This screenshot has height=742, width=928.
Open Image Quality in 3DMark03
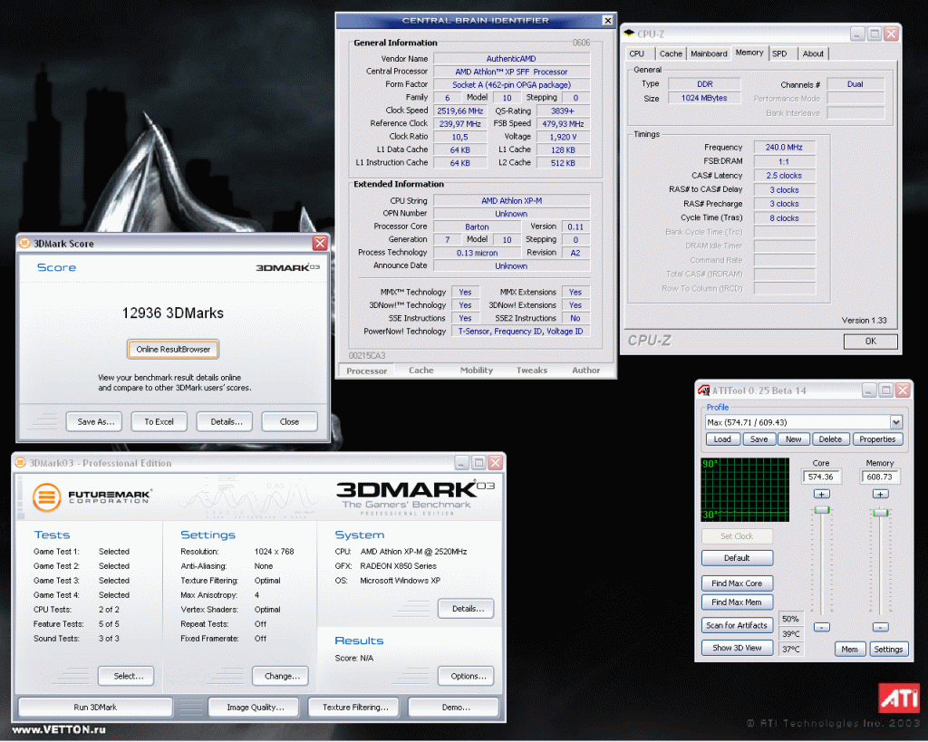coord(256,707)
